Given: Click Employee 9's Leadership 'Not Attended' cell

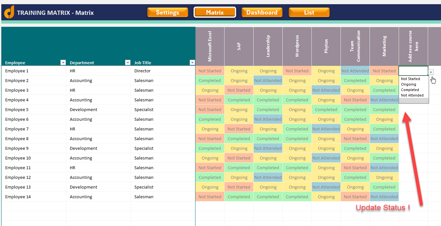Looking at the screenshot, I should 268,148.
